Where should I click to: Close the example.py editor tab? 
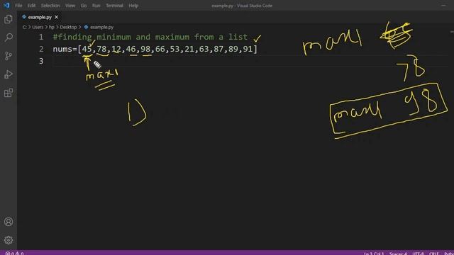click(x=57, y=17)
